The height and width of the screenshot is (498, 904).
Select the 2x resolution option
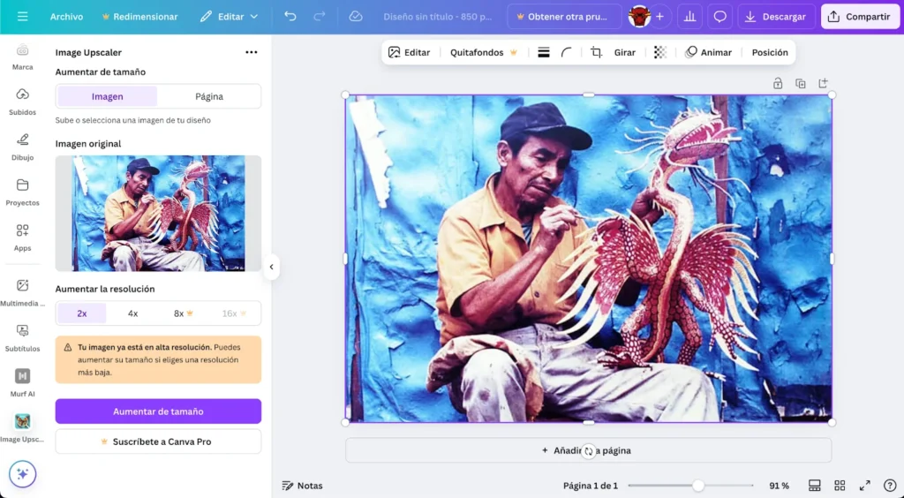coord(82,313)
